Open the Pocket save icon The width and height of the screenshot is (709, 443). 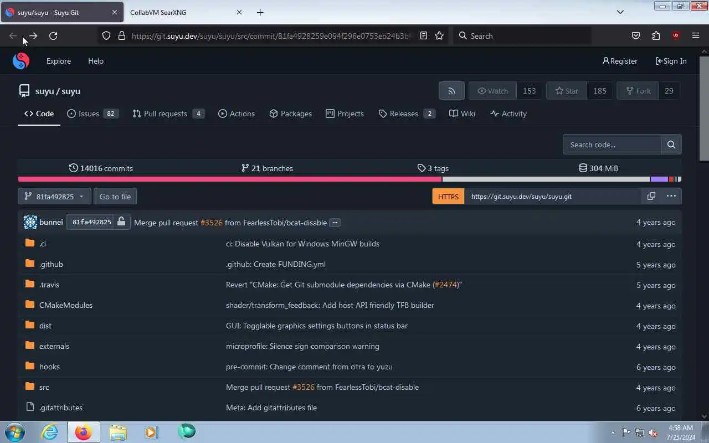tap(636, 35)
